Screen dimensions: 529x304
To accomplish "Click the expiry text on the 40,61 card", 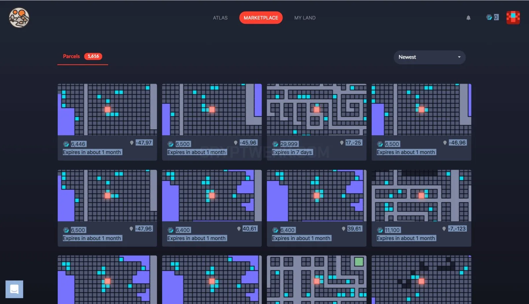I will (197, 238).
